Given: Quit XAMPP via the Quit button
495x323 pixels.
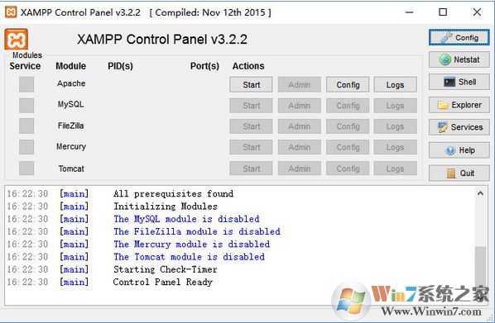Looking at the screenshot, I should (459, 173).
